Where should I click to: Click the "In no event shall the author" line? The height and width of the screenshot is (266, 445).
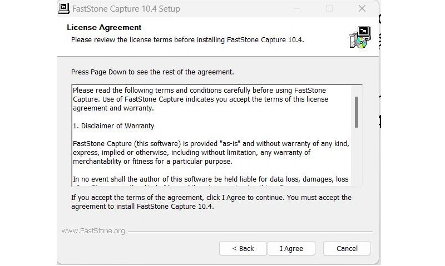[x=211, y=179]
